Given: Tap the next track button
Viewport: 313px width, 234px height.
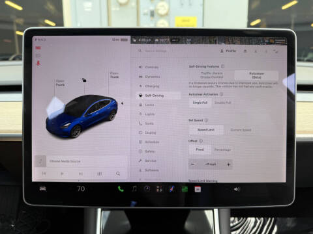Looking at the screenshot, I should 81,174.
